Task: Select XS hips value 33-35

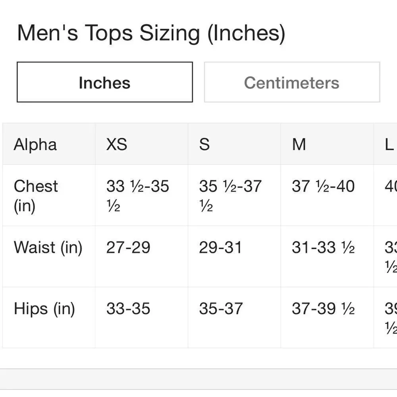Action: 128,308
